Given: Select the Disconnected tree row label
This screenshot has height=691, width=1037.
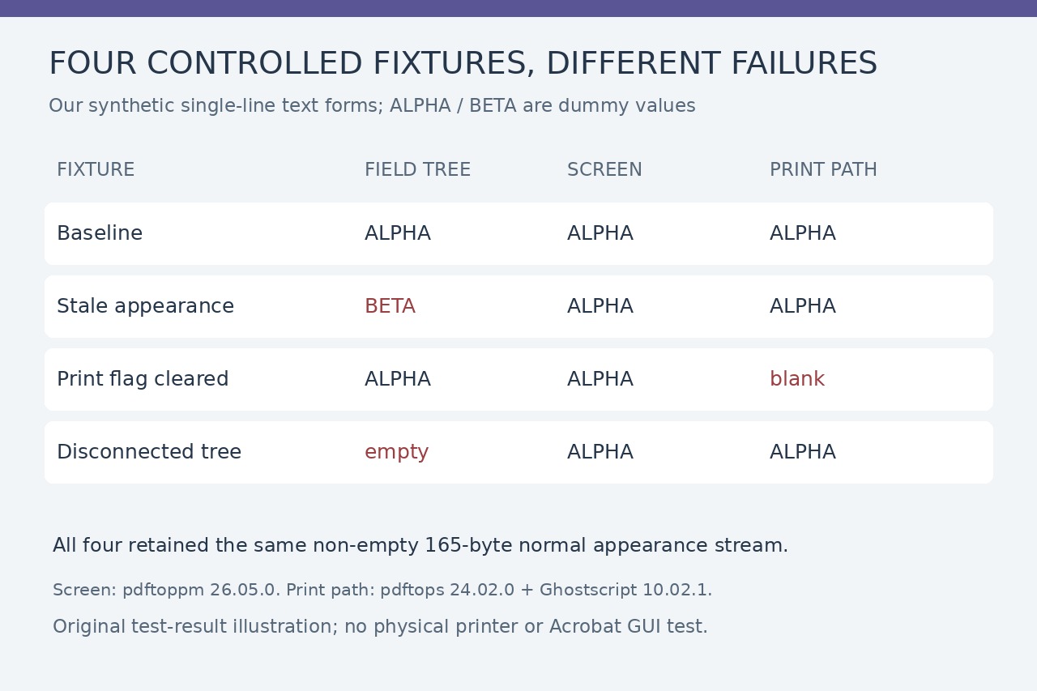Looking at the screenshot, I should (x=149, y=452).
